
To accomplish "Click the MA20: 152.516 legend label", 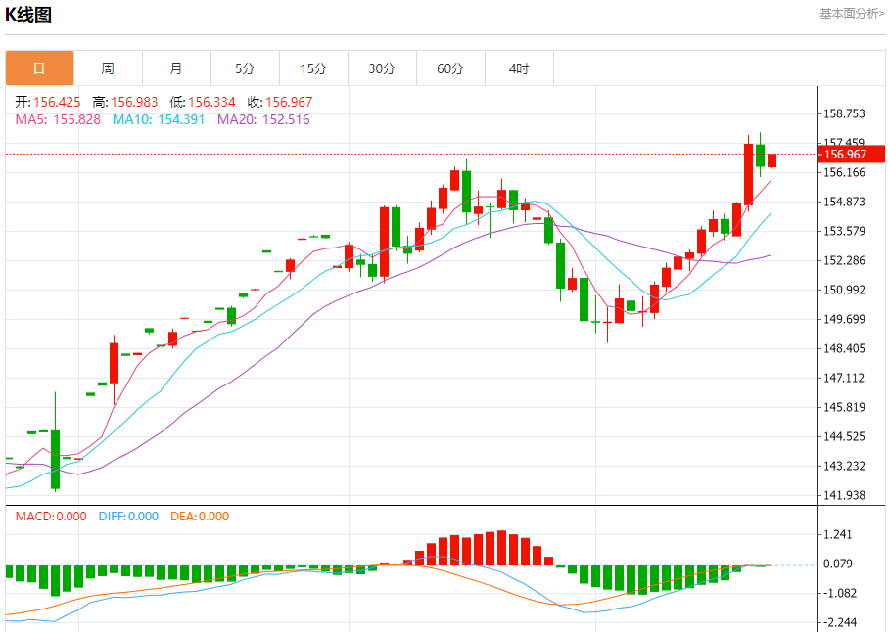I will tap(263, 119).
